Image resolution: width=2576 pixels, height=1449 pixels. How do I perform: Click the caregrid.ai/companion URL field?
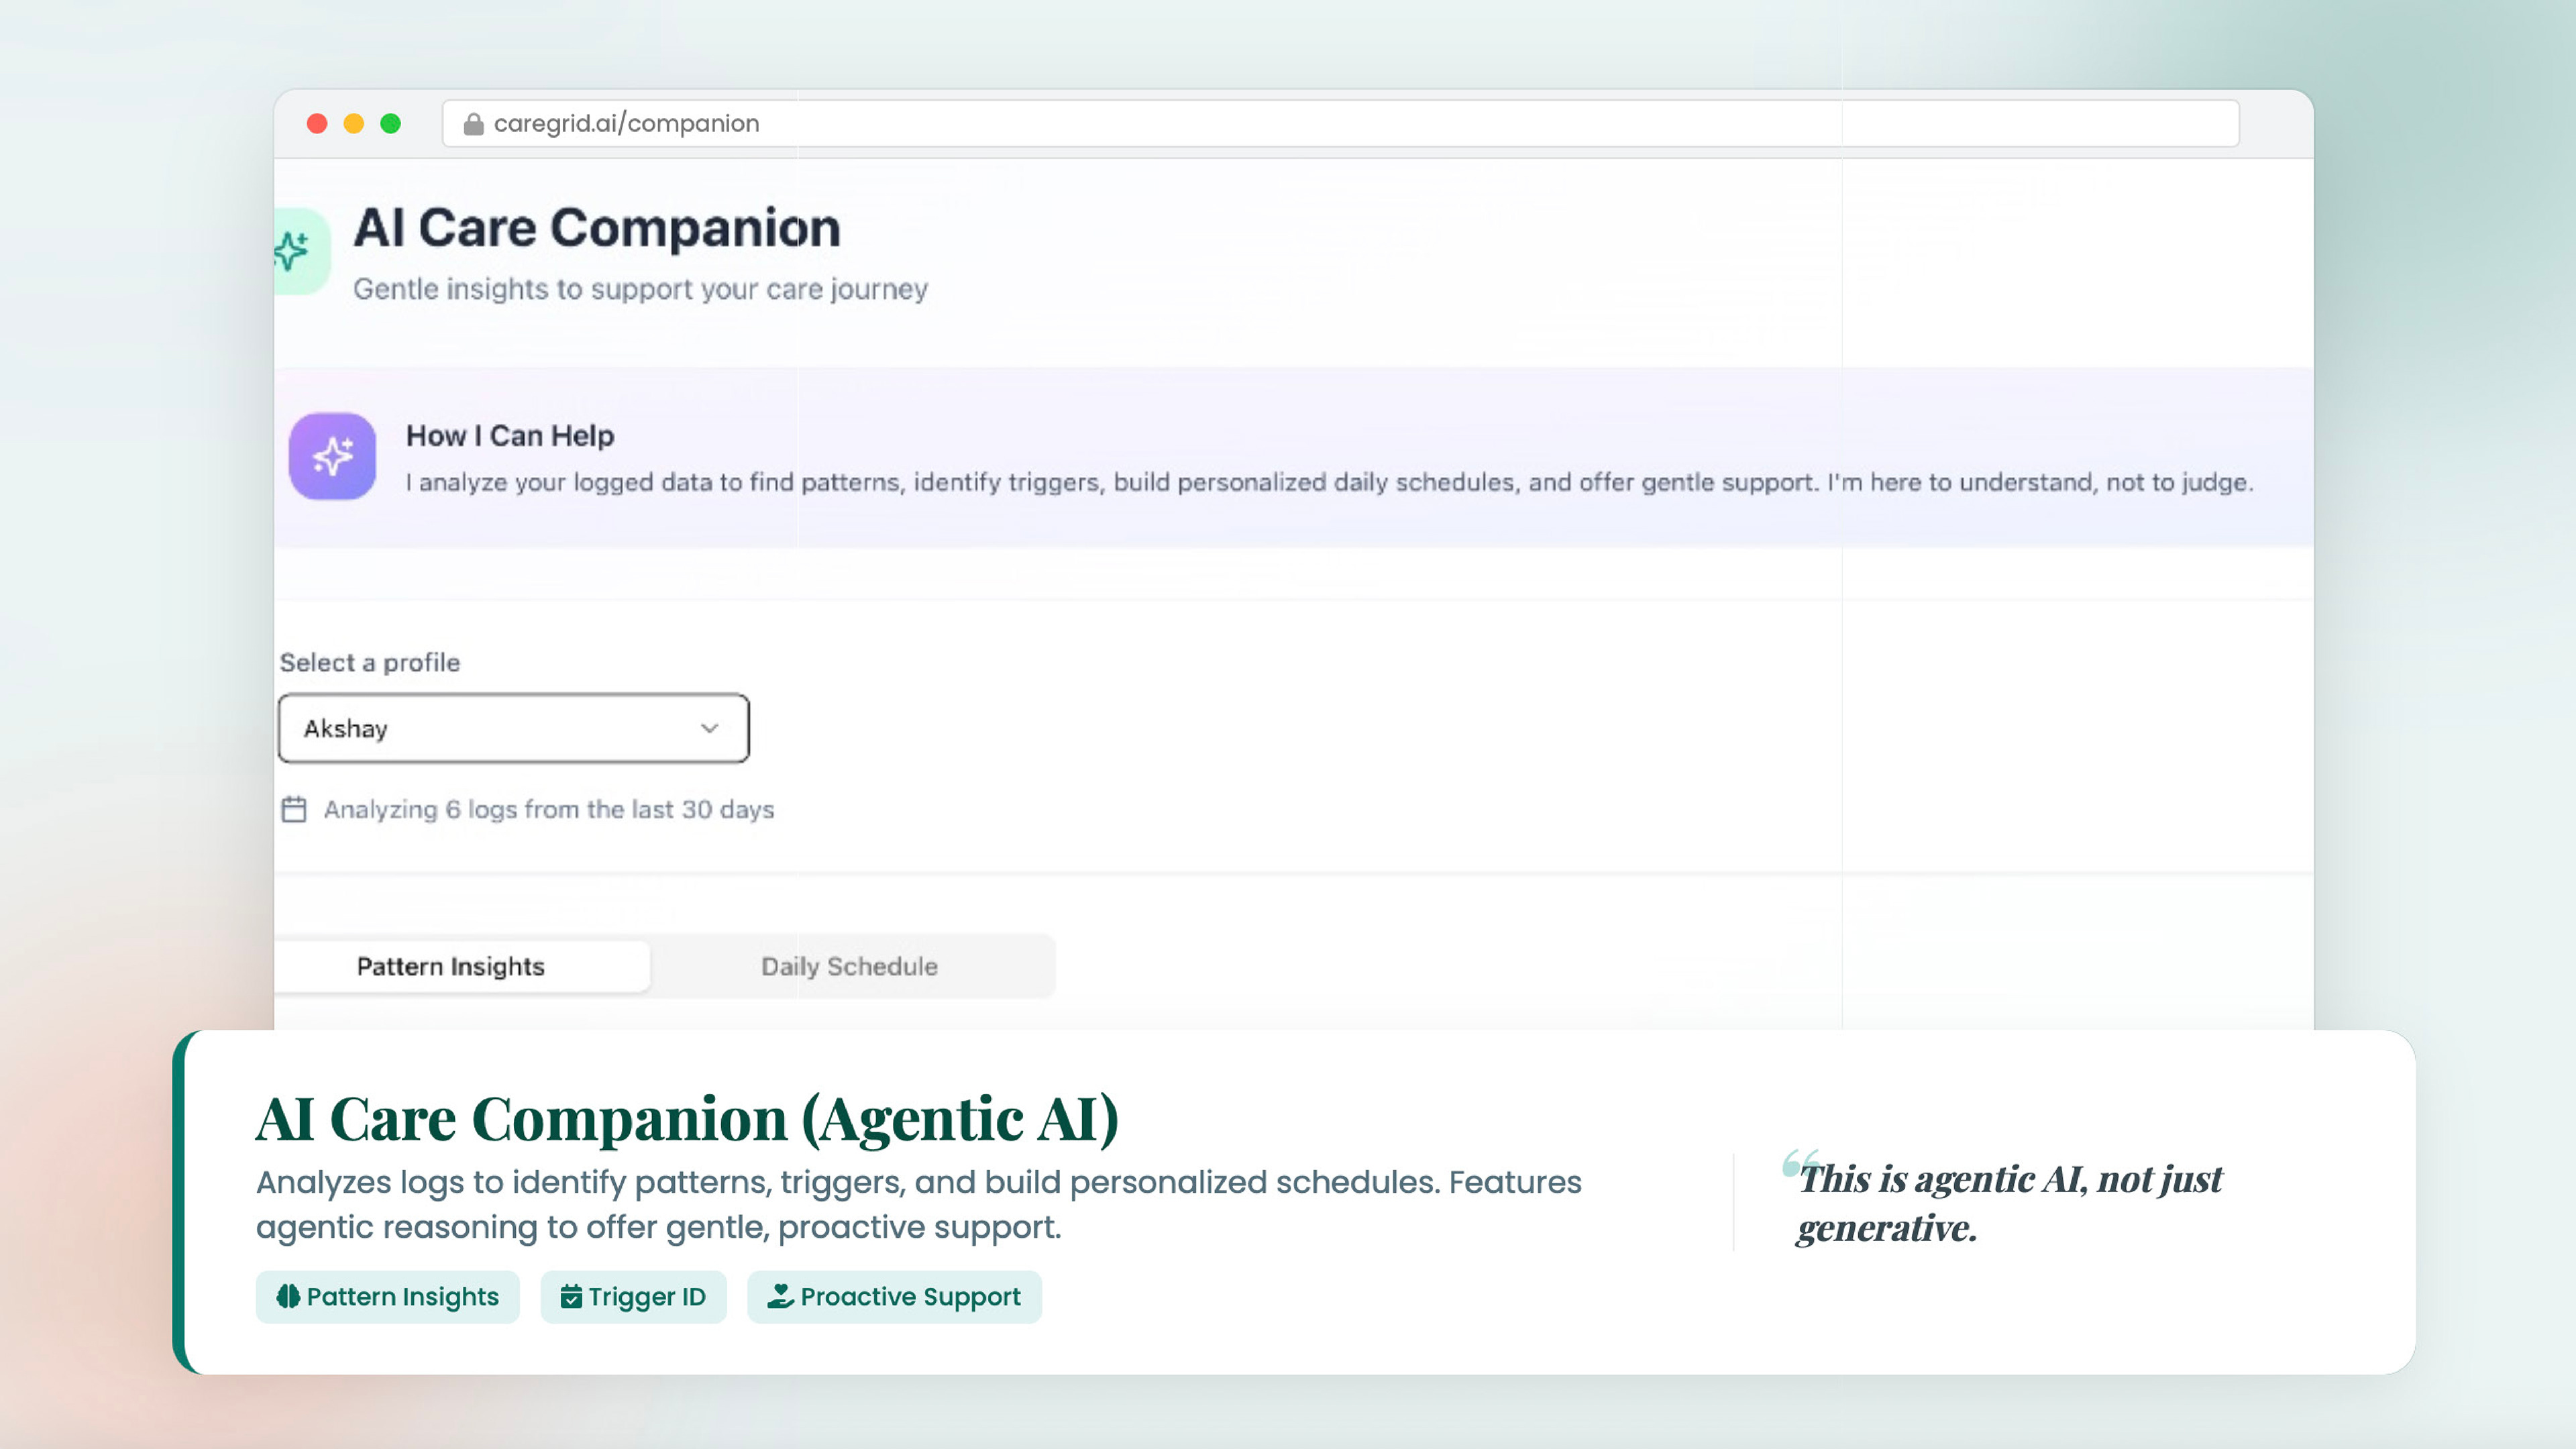(x=1340, y=124)
